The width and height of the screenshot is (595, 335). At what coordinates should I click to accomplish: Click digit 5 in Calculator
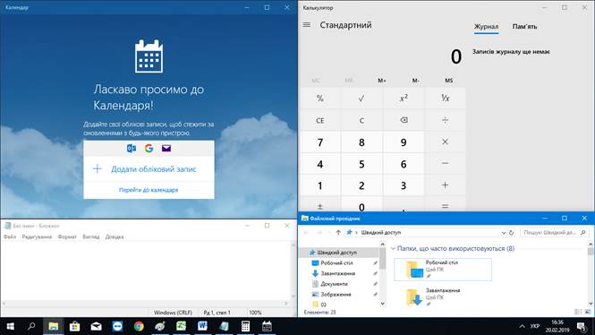click(x=361, y=163)
